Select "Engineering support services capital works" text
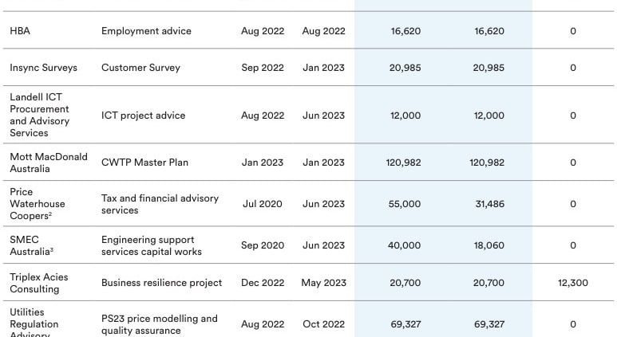The image size is (617, 337). pyautogui.click(x=151, y=245)
